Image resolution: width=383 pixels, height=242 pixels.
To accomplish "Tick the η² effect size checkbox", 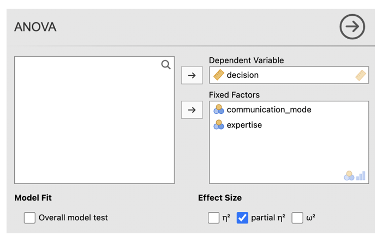I will [213, 218].
